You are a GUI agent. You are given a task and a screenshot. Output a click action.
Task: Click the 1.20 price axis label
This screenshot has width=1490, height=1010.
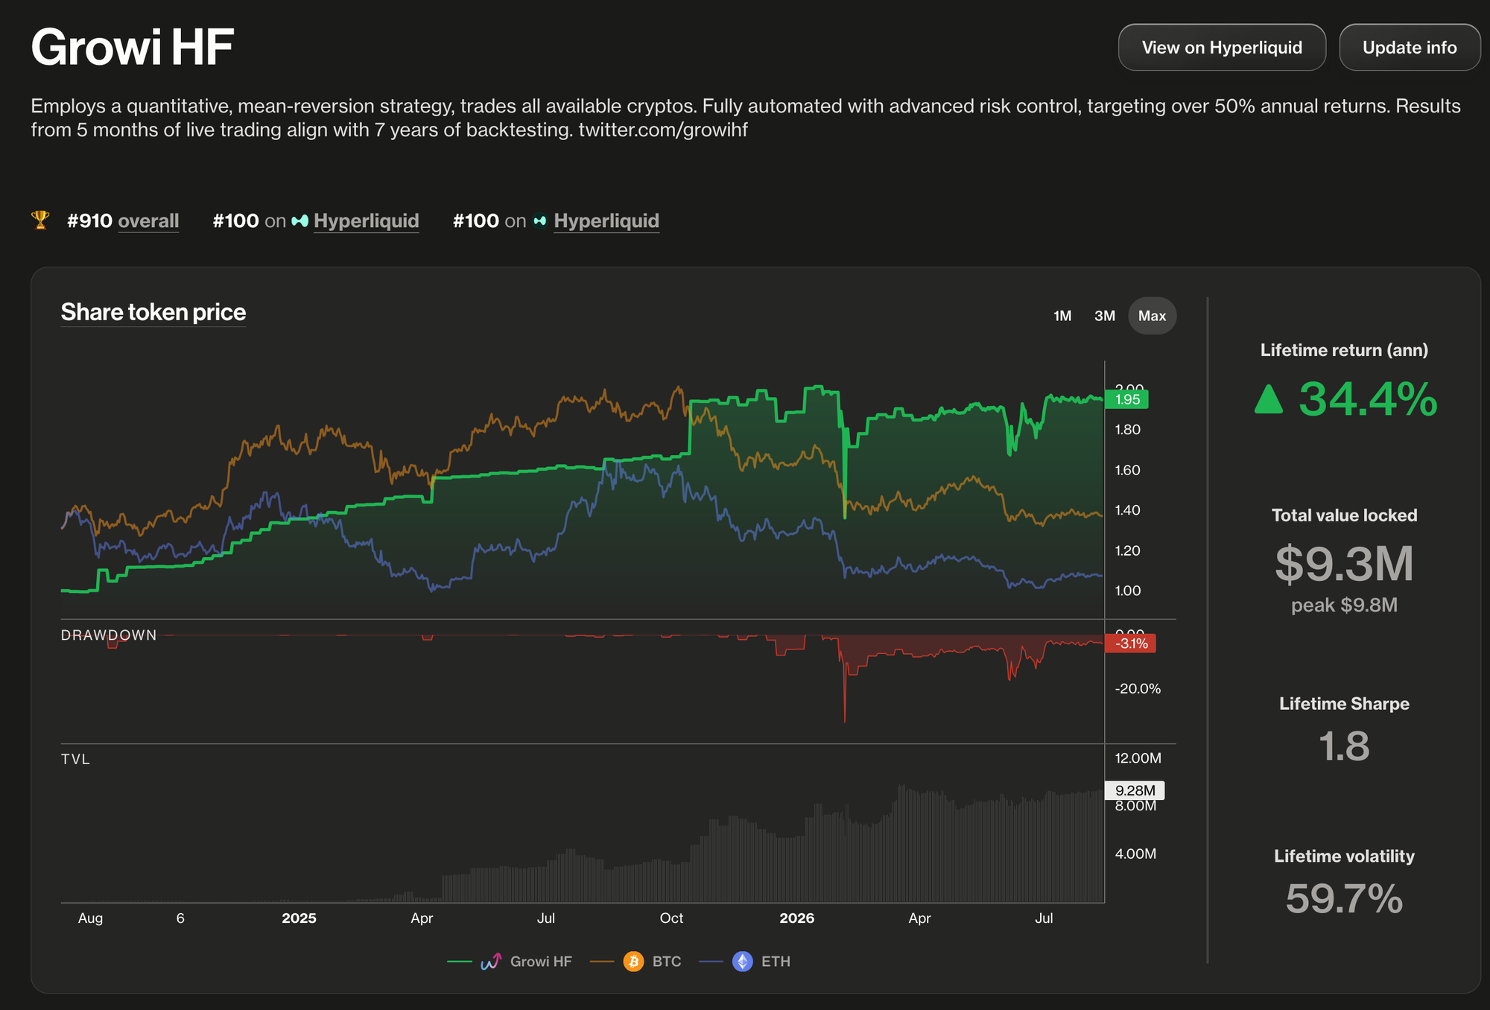[x=1128, y=550]
